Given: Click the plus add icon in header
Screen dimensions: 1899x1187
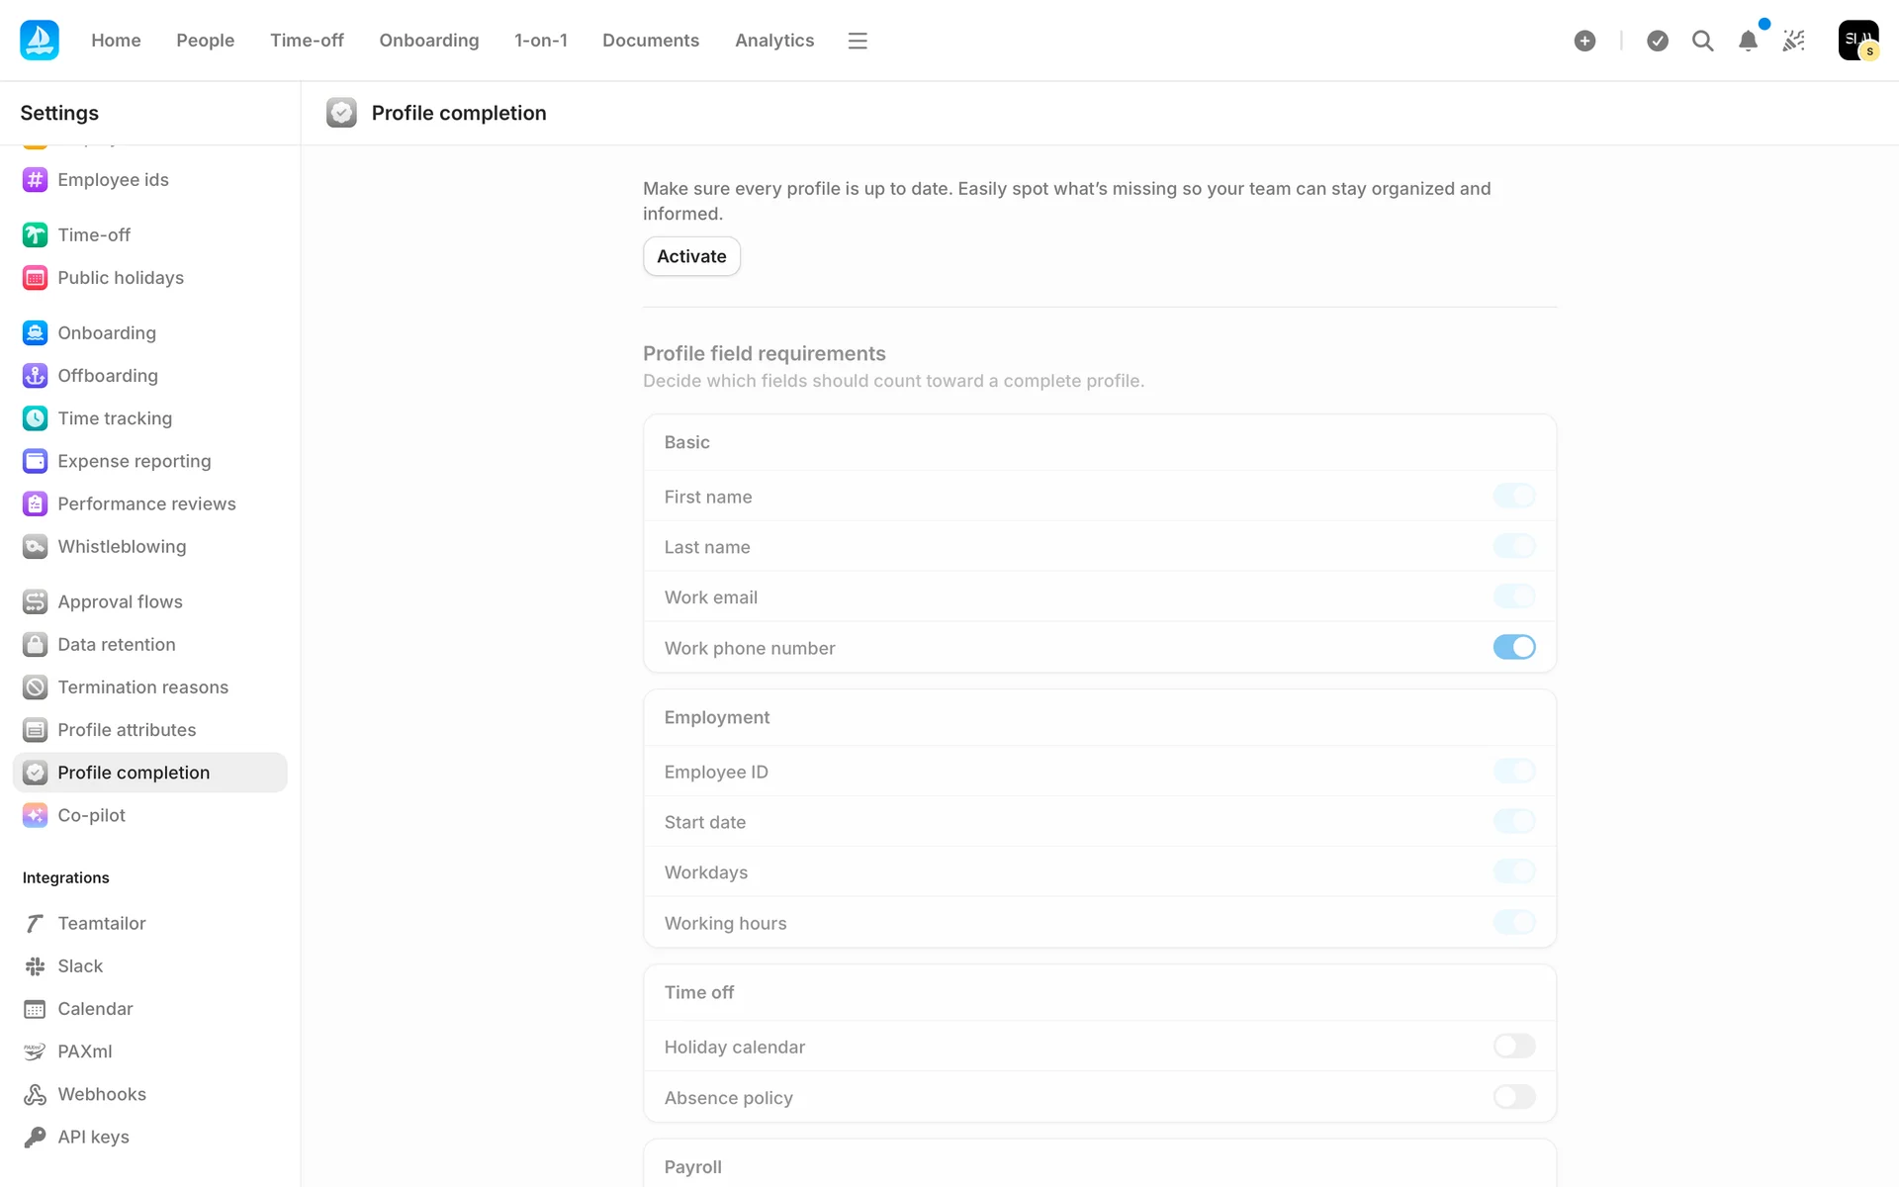Looking at the screenshot, I should point(1584,41).
